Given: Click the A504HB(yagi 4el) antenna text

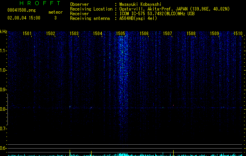Looking at the screenshot, I should pos(138,18).
